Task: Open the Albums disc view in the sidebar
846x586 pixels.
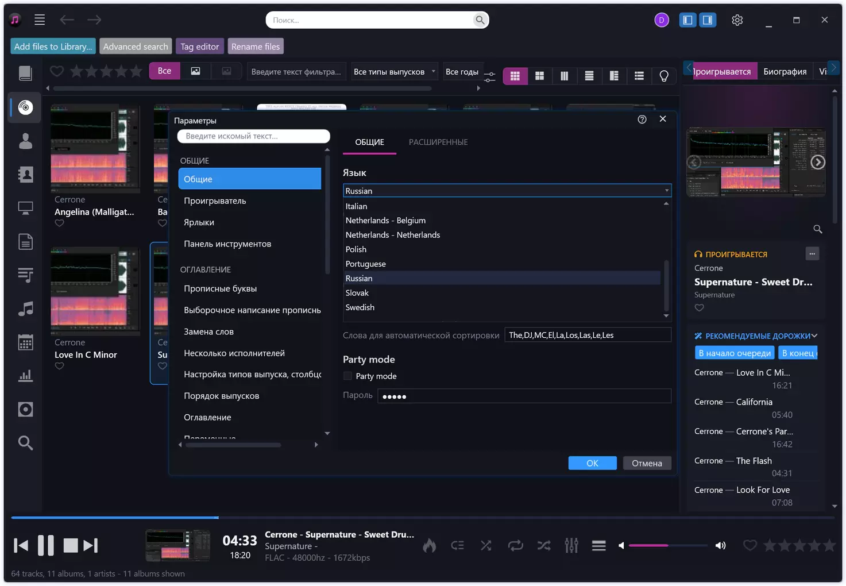Action: (x=25, y=107)
